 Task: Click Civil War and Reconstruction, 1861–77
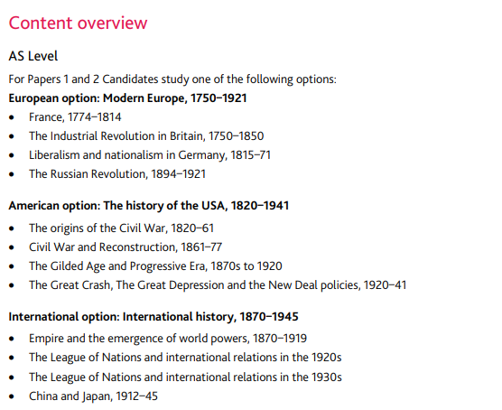tap(125, 247)
